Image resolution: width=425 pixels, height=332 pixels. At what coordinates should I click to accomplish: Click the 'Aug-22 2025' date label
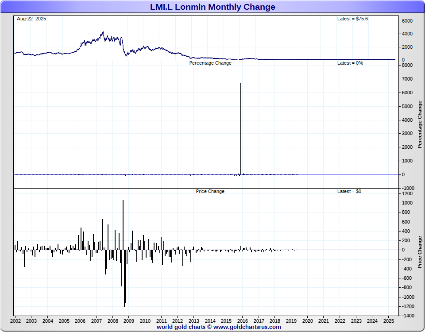[31, 19]
